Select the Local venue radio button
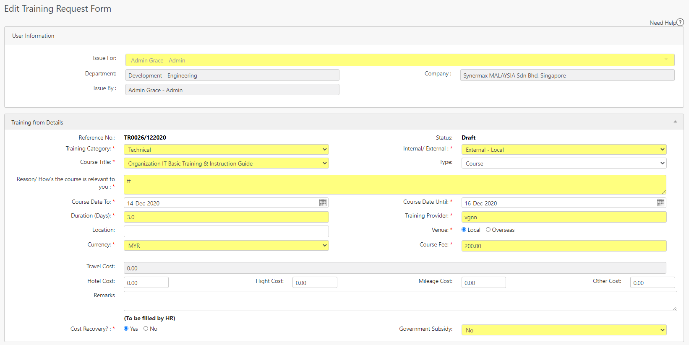Image resolution: width=689 pixels, height=345 pixels. (464, 229)
